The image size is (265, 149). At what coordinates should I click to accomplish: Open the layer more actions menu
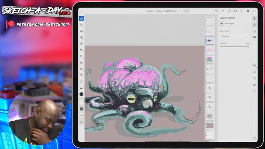pos(255,91)
